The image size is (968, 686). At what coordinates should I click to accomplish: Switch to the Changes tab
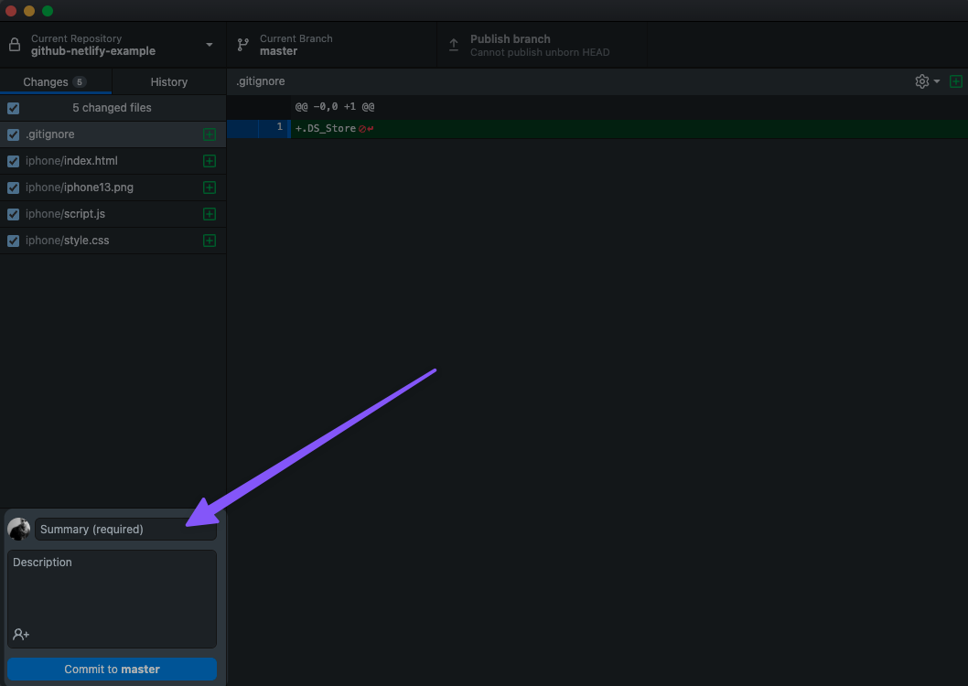tap(56, 82)
